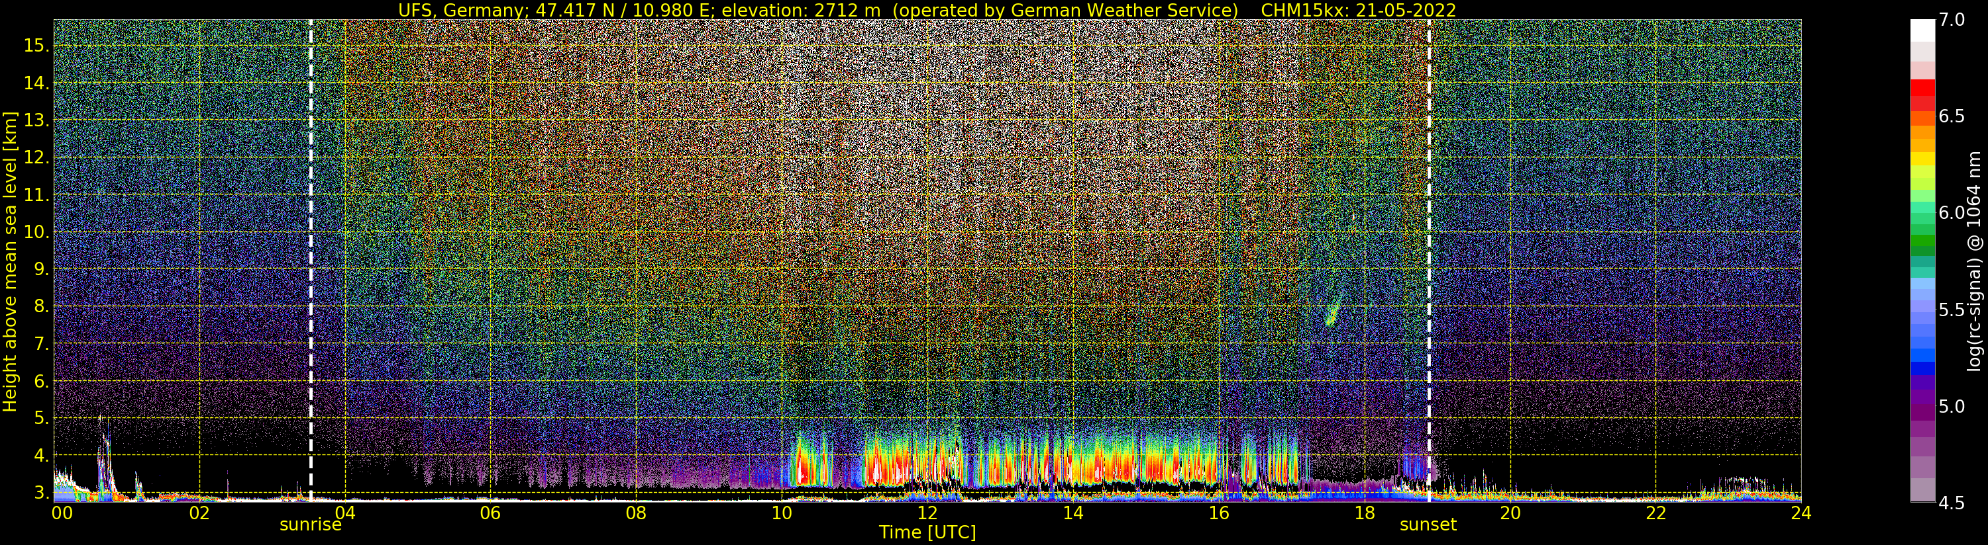Click the 'Time [UTC]' axis label
The width and height of the screenshot is (1988, 545).
point(927,532)
